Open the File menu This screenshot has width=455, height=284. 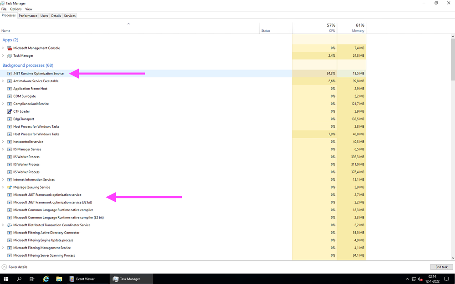pyautogui.click(x=4, y=9)
